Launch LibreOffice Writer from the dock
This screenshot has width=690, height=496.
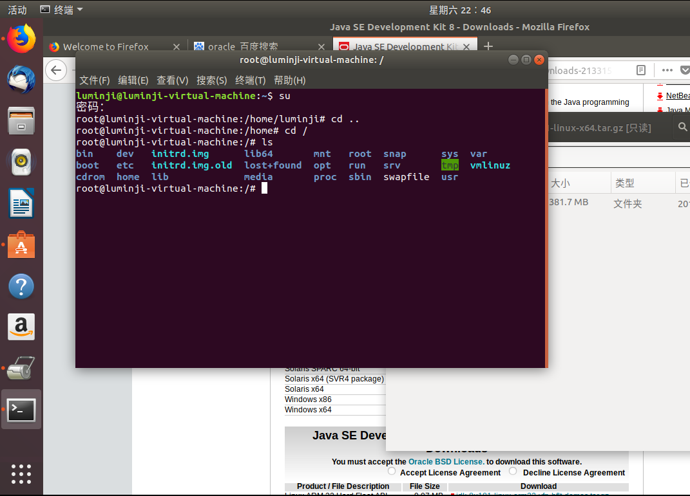(21, 203)
